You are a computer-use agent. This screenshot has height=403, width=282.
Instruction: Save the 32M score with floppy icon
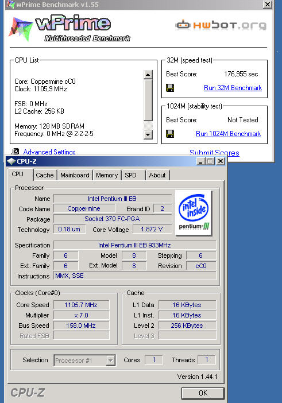(x=170, y=88)
